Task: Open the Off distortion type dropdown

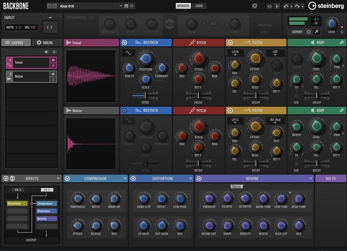Action: [275, 53]
